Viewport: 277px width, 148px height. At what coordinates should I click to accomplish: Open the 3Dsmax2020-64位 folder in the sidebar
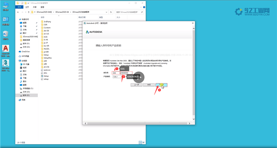pyautogui.click(x=29, y=37)
